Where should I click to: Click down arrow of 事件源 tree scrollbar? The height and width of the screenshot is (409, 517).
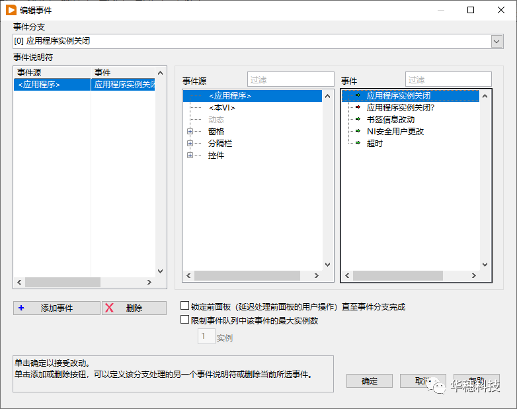point(327,265)
